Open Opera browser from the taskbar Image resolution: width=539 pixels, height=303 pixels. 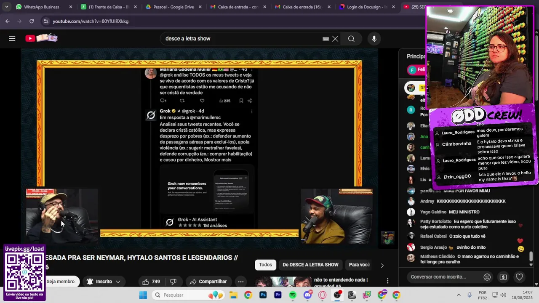point(323,295)
